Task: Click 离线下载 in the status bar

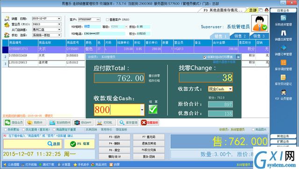Action: [46, 164]
